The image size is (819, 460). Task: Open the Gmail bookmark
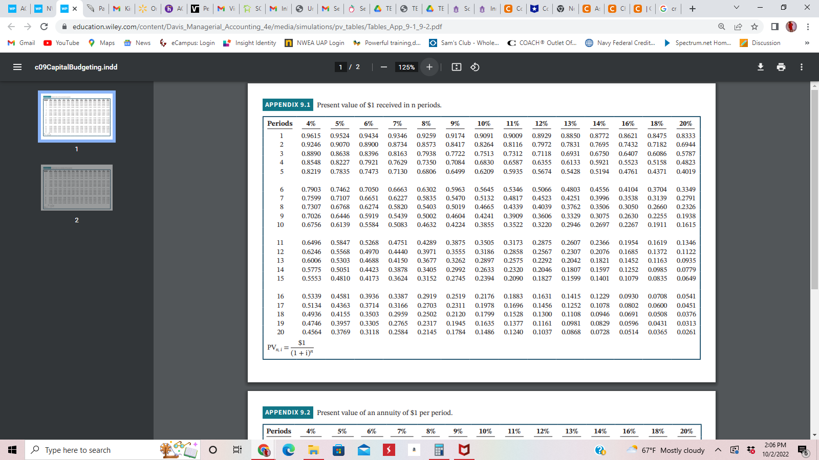pos(20,43)
